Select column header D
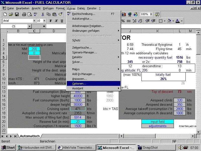The image size is (201, 151). [54, 31]
